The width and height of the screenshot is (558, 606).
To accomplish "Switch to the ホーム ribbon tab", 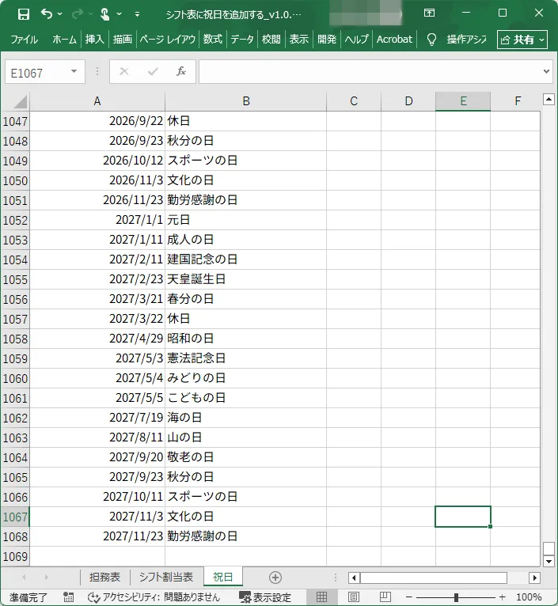I will (64, 40).
